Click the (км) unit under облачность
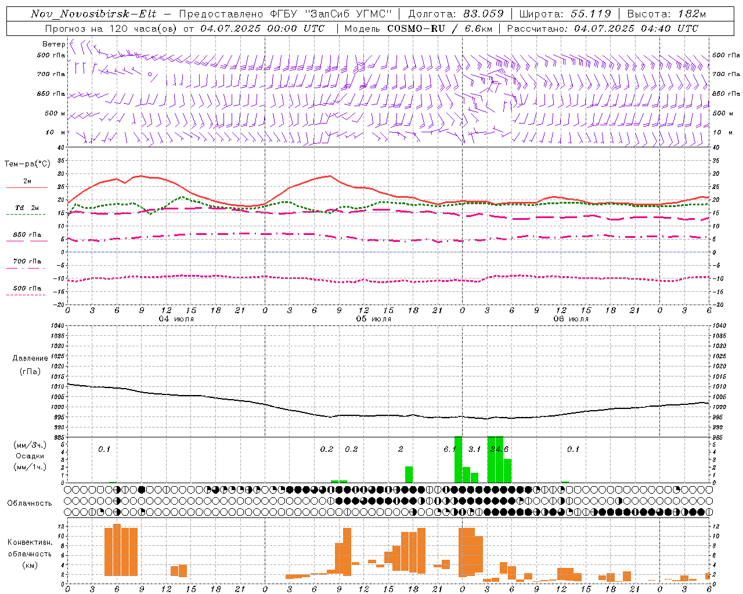 (x=30, y=565)
